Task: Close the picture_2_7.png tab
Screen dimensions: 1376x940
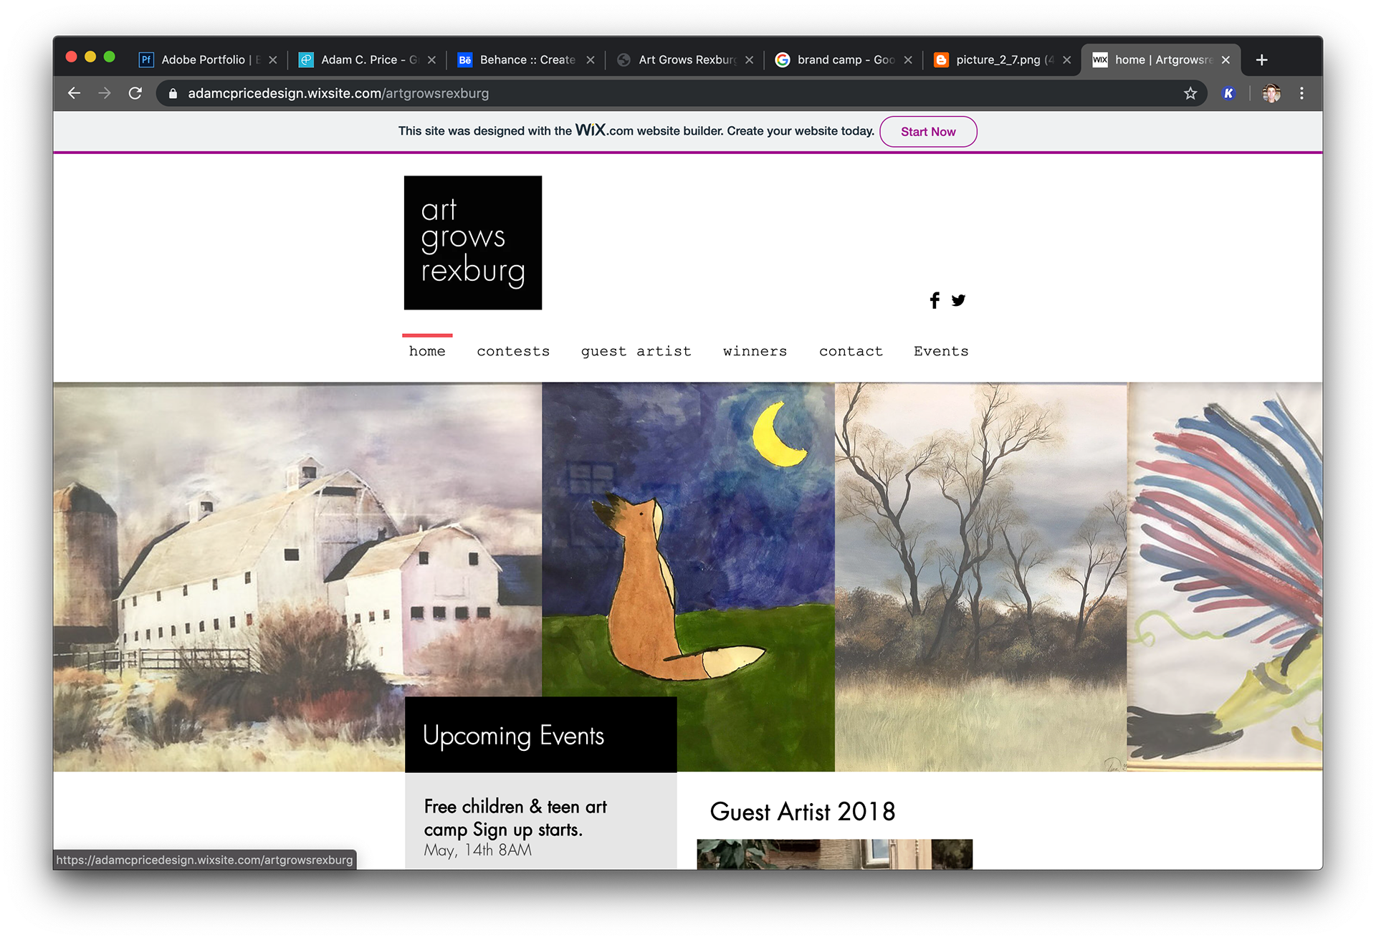Action: coord(1066,59)
